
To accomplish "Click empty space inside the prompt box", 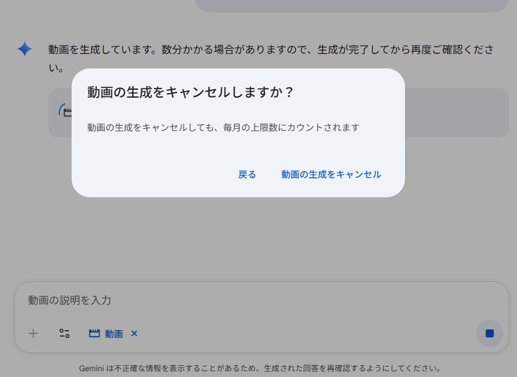I will [x=293, y=333].
